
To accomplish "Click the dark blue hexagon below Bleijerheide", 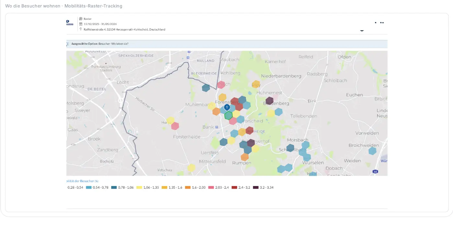I will (206, 88).
